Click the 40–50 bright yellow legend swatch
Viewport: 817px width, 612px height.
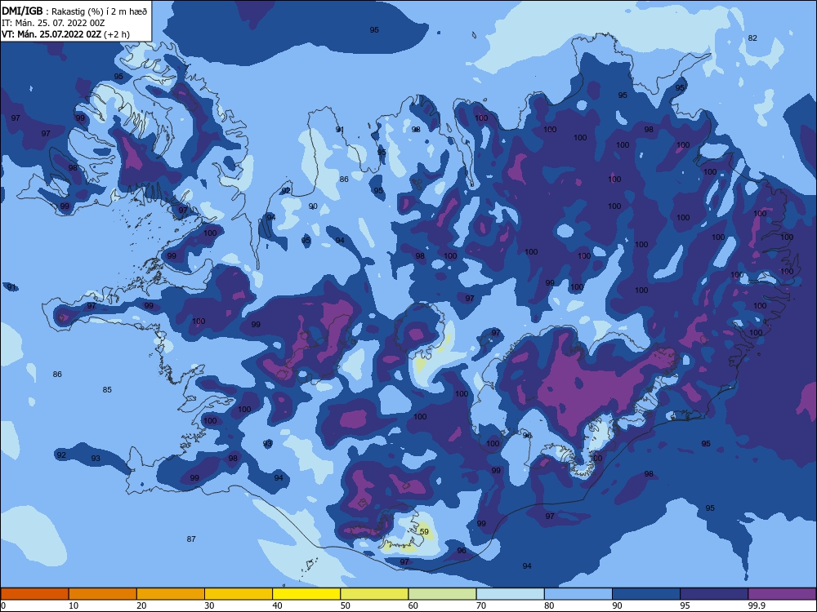click(306, 594)
